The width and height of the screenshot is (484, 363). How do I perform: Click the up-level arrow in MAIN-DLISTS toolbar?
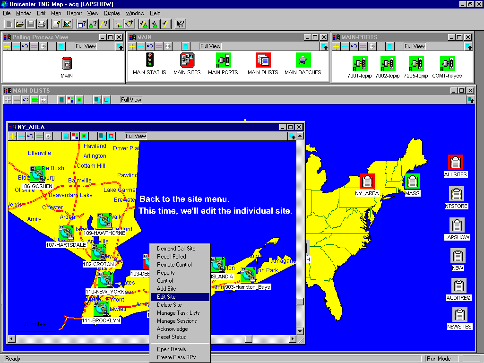click(470, 100)
